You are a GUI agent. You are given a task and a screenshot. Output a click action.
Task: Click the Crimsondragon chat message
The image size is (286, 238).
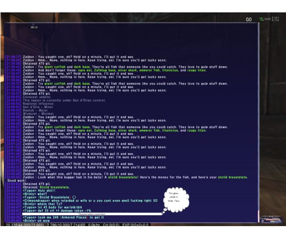click(90, 201)
